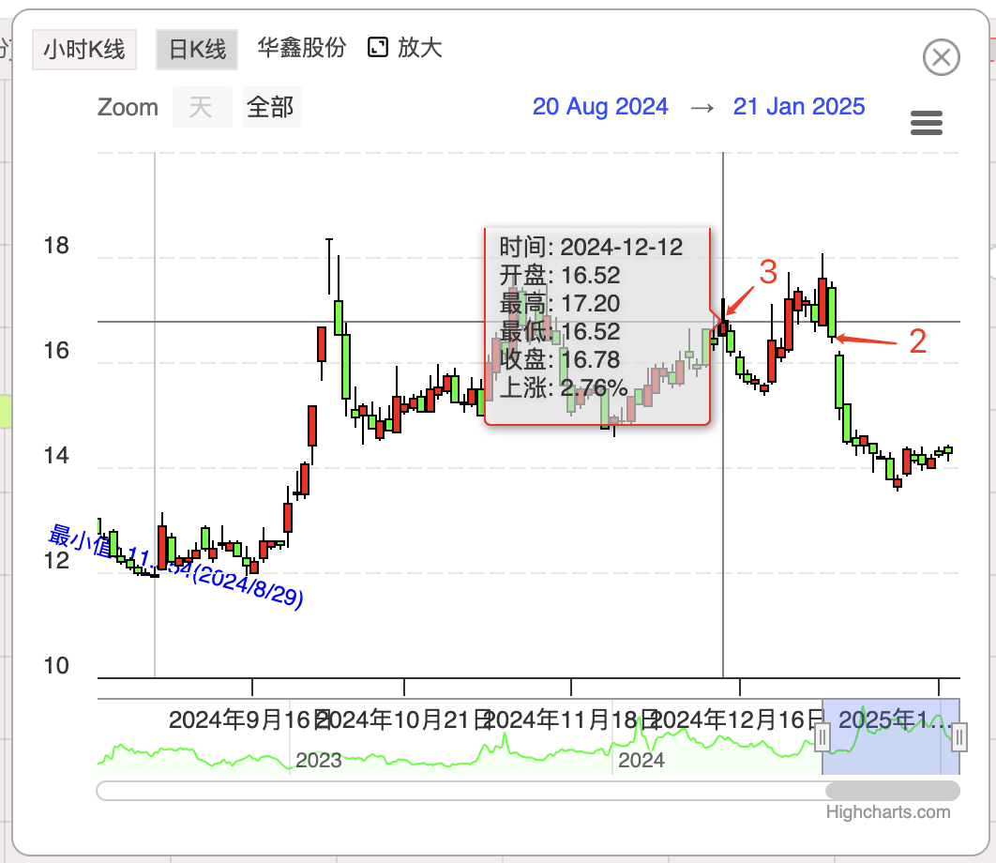The image size is (996, 863).
Task: Select the 天 zoom range button
Action: [202, 107]
